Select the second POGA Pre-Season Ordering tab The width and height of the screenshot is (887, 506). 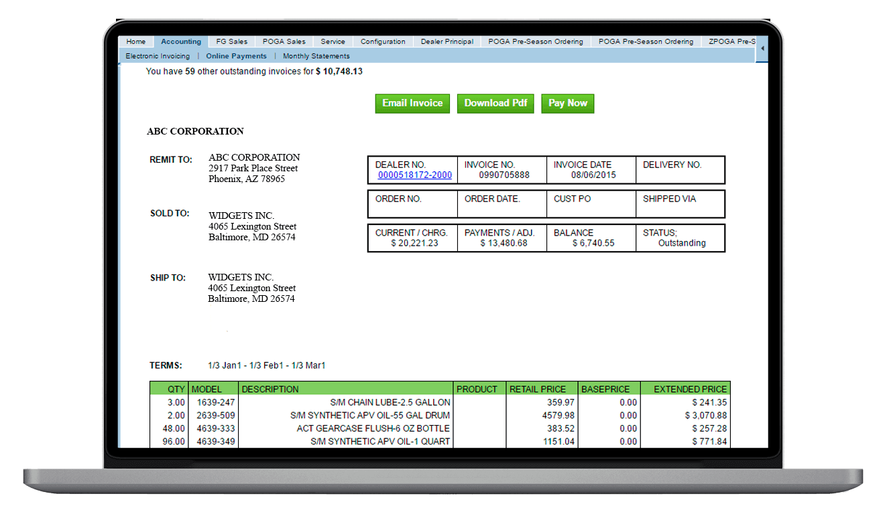(x=646, y=41)
